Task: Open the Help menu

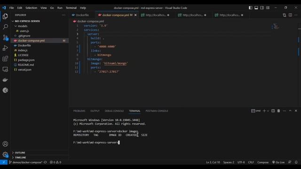Action: [x=83, y=8]
